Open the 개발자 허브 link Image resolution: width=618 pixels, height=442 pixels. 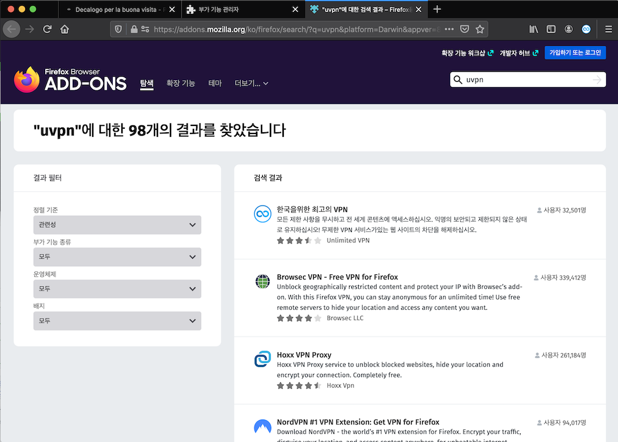click(x=519, y=53)
